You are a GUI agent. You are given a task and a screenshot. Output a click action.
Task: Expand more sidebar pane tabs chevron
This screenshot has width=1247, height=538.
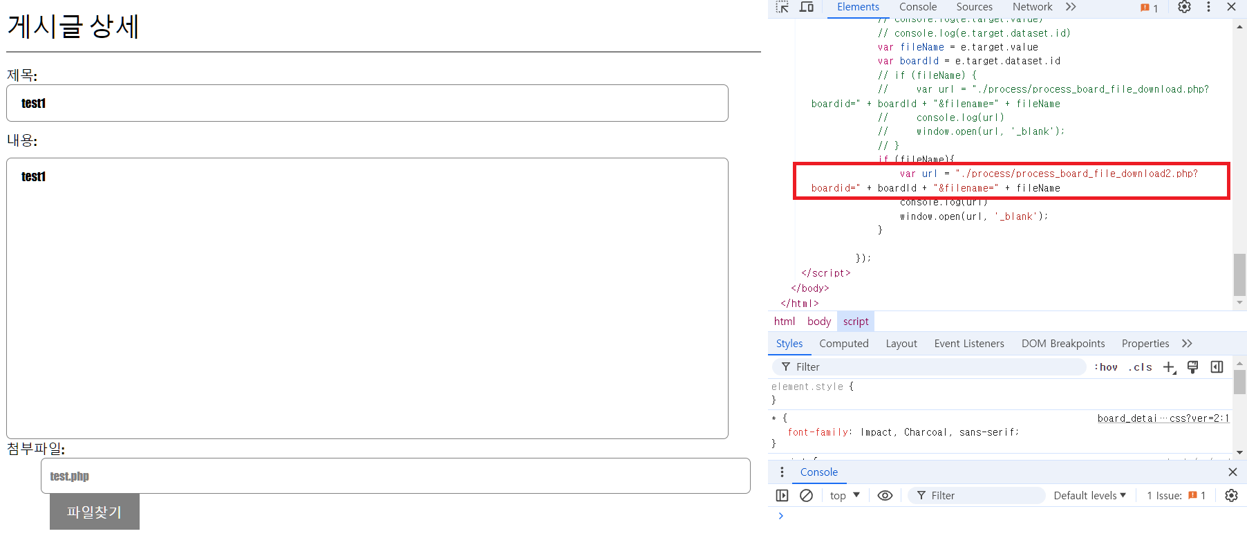(1187, 344)
